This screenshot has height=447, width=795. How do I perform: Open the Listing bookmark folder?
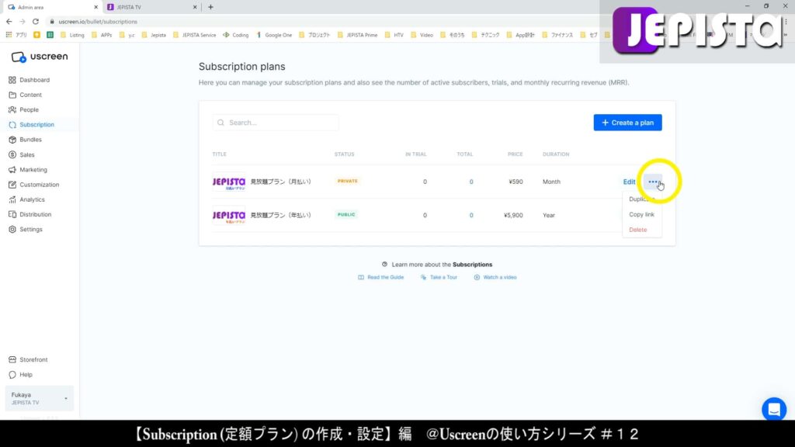[x=72, y=35]
